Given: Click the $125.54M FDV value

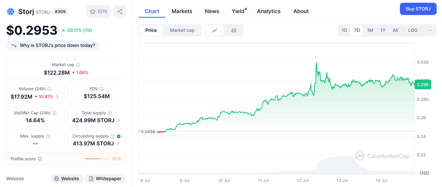Looking at the screenshot, I should point(97,97).
